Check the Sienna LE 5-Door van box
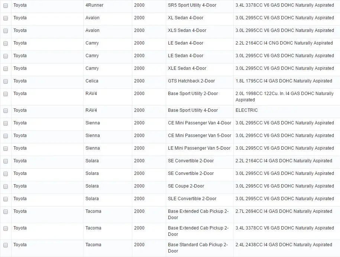The height and width of the screenshot is (257, 340). pos(6,149)
